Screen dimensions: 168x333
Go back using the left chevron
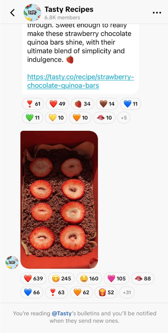(x=12, y=13)
